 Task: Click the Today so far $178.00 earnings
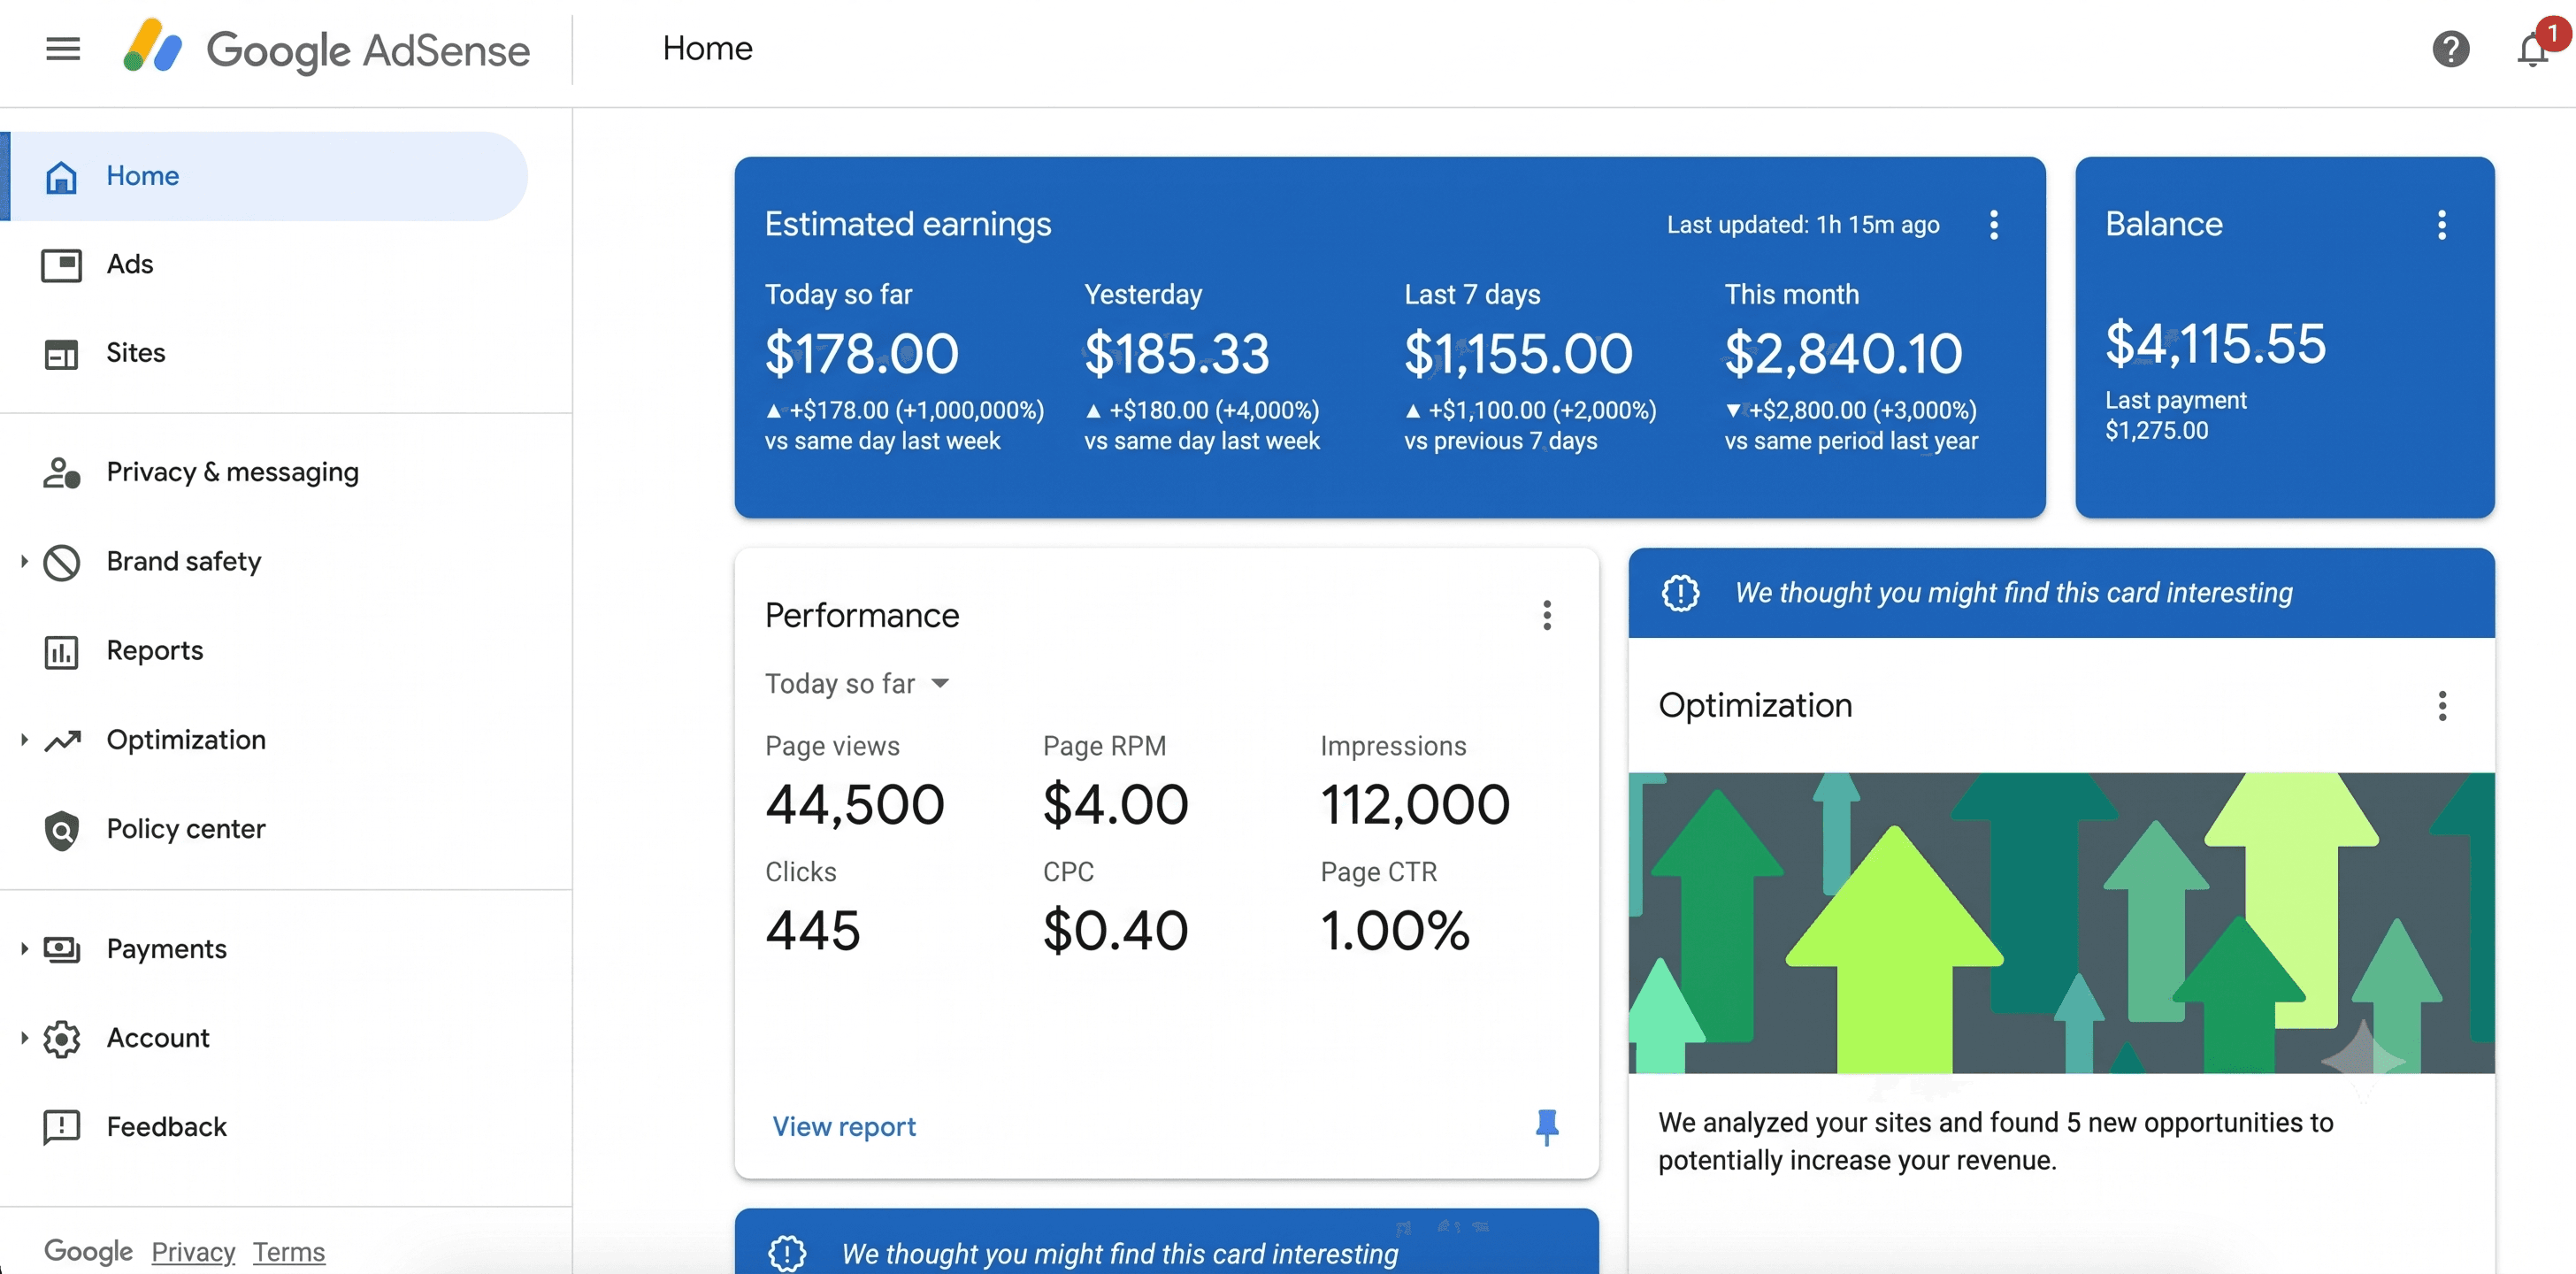pos(862,354)
